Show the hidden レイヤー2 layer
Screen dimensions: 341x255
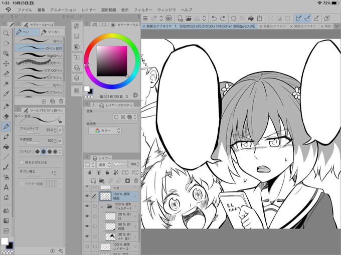(x=87, y=246)
